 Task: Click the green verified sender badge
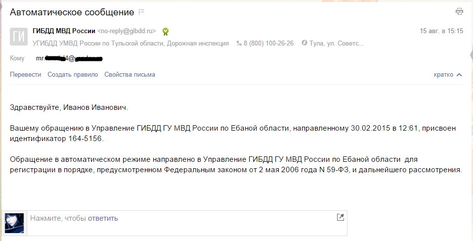click(x=166, y=31)
